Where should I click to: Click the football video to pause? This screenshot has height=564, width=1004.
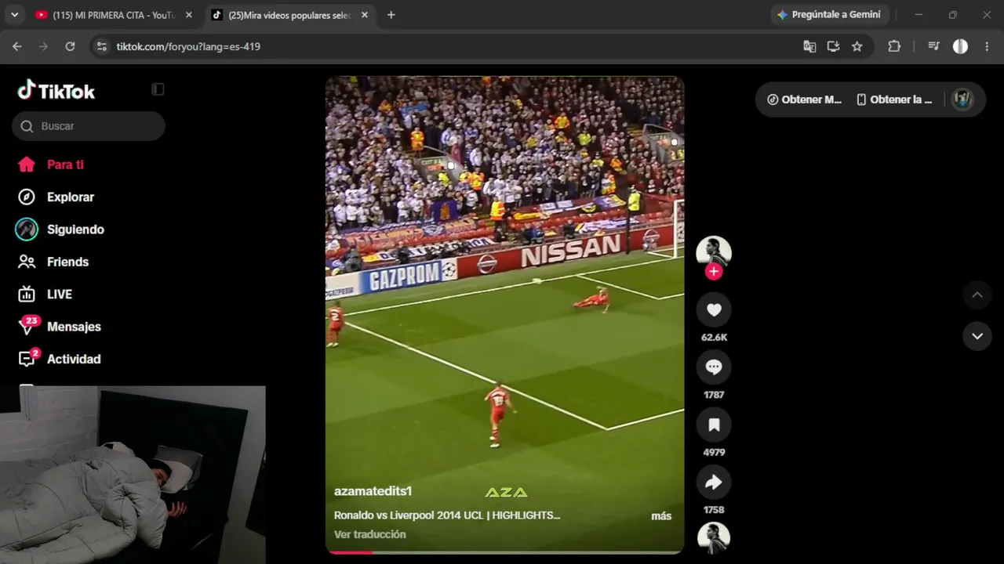(504, 315)
